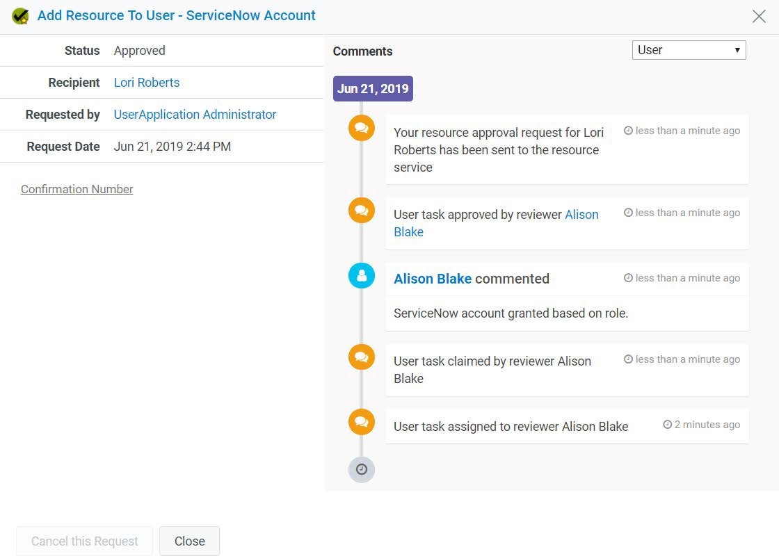The height and width of the screenshot is (556, 779).
Task: Open the User comments filter dropdown
Action: click(x=689, y=50)
